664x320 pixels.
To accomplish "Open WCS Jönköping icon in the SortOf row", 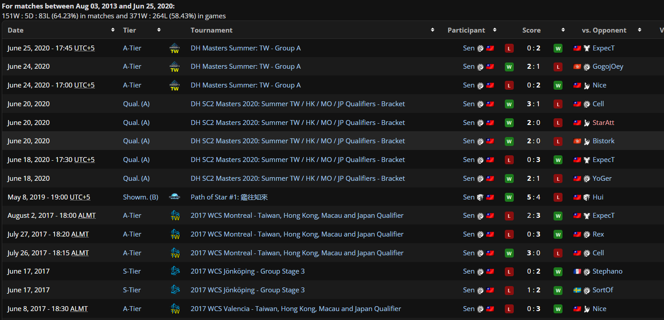I will pos(175,290).
